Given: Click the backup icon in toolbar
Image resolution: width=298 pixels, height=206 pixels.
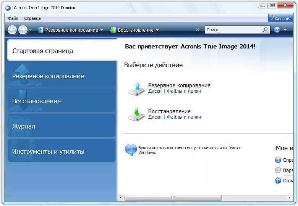Looking at the screenshot, I should click(40, 30).
